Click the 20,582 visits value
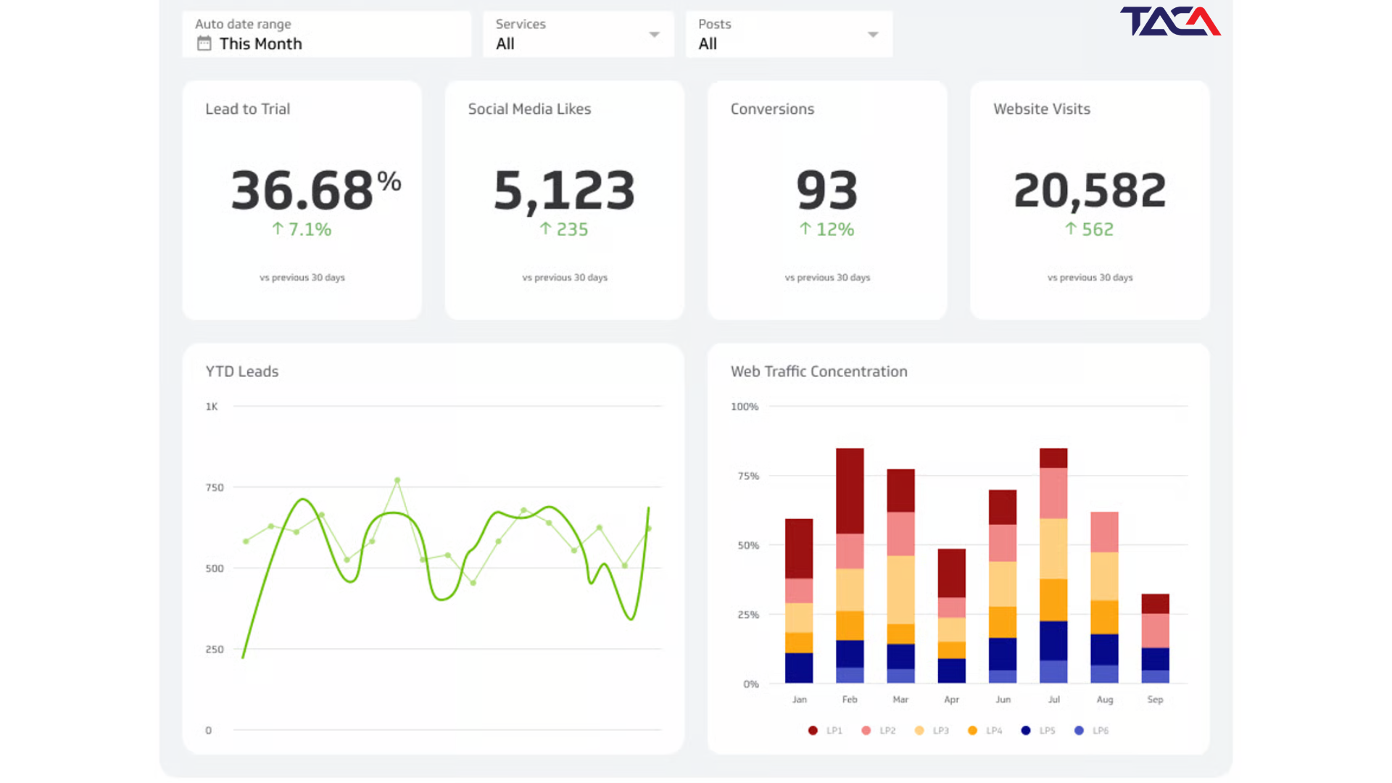 pos(1090,191)
